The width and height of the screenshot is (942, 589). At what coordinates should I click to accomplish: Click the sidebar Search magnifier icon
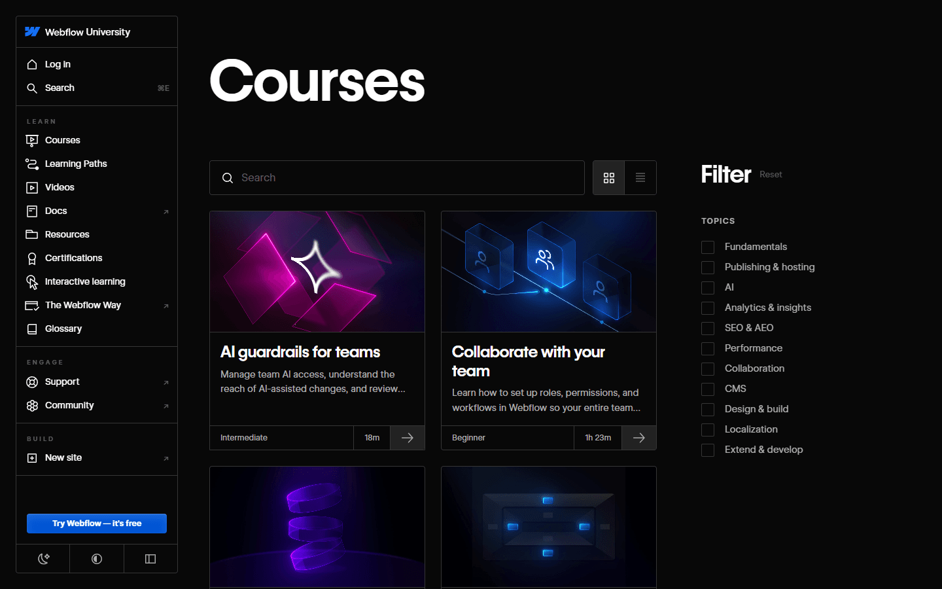(x=32, y=88)
